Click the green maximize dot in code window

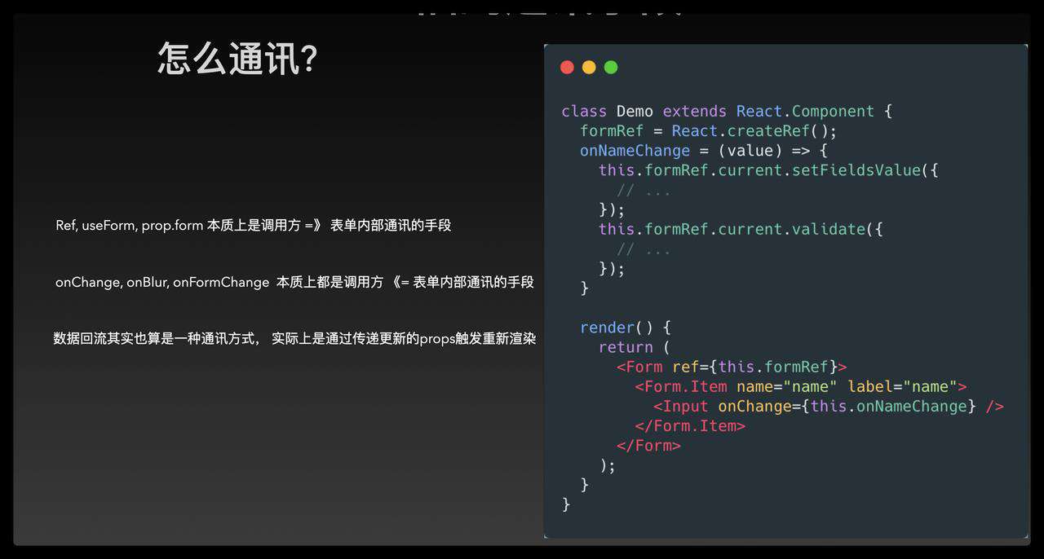611,67
